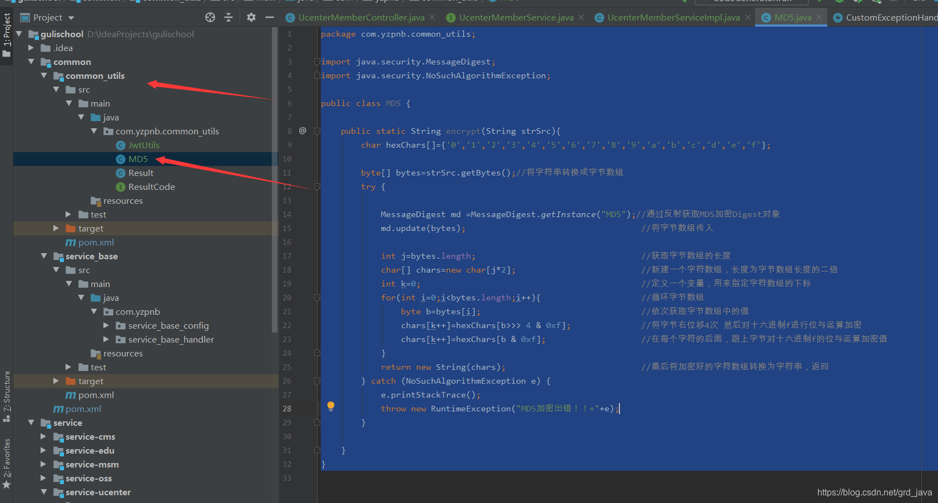Screen dimensions: 938x503
Task: Open the ResultCode interface
Action: (151, 187)
